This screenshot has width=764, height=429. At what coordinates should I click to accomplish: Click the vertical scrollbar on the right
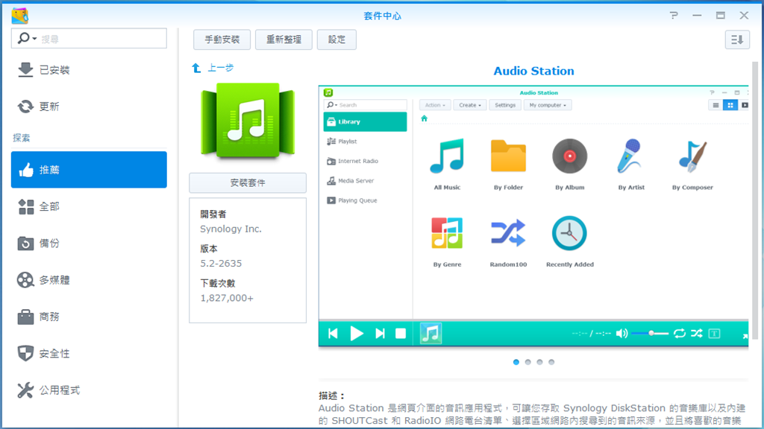[755, 200]
